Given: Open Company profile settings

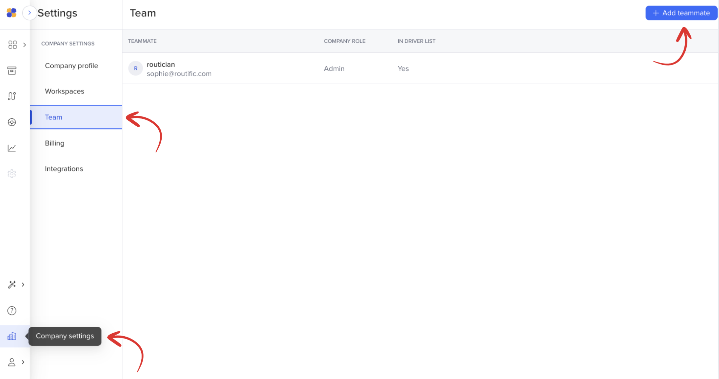Looking at the screenshot, I should (71, 66).
